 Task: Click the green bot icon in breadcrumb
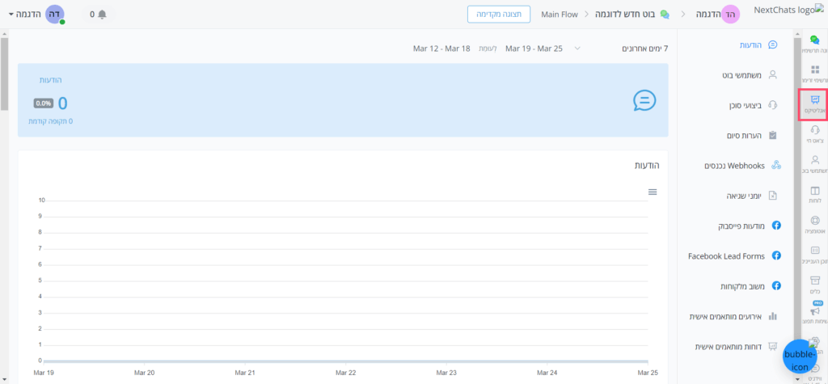point(665,15)
